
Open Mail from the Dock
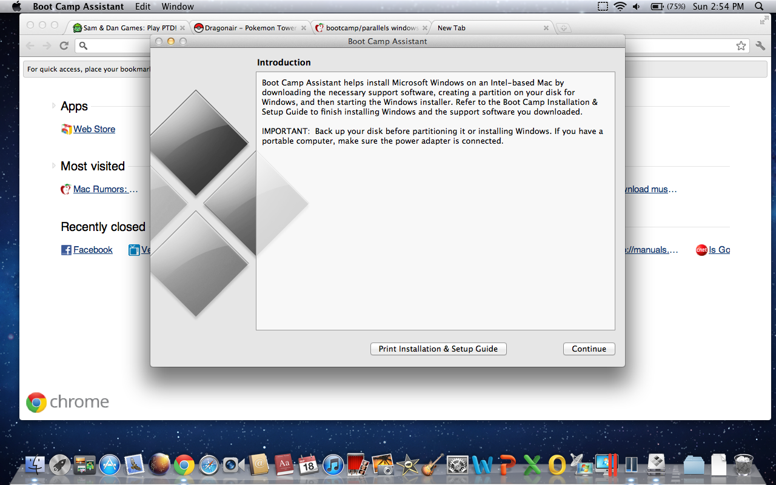click(135, 465)
